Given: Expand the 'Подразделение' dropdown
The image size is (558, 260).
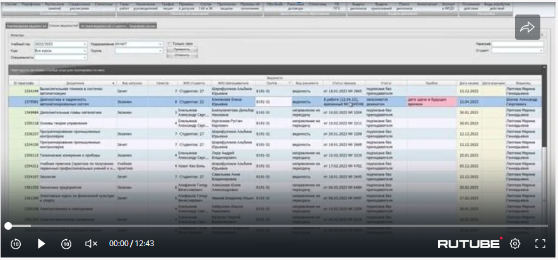Looking at the screenshot, I should (160, 44).
